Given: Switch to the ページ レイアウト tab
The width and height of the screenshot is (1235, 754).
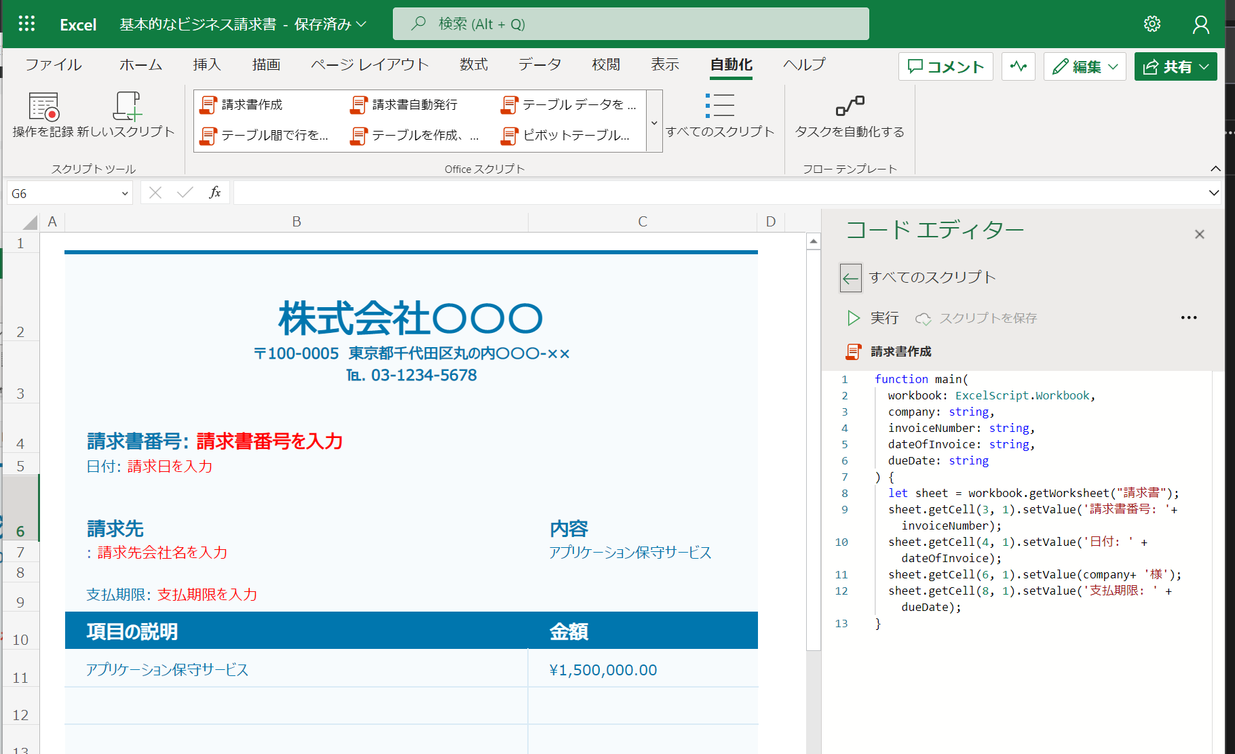Looking at the screenshot, I should coord(370,64).
